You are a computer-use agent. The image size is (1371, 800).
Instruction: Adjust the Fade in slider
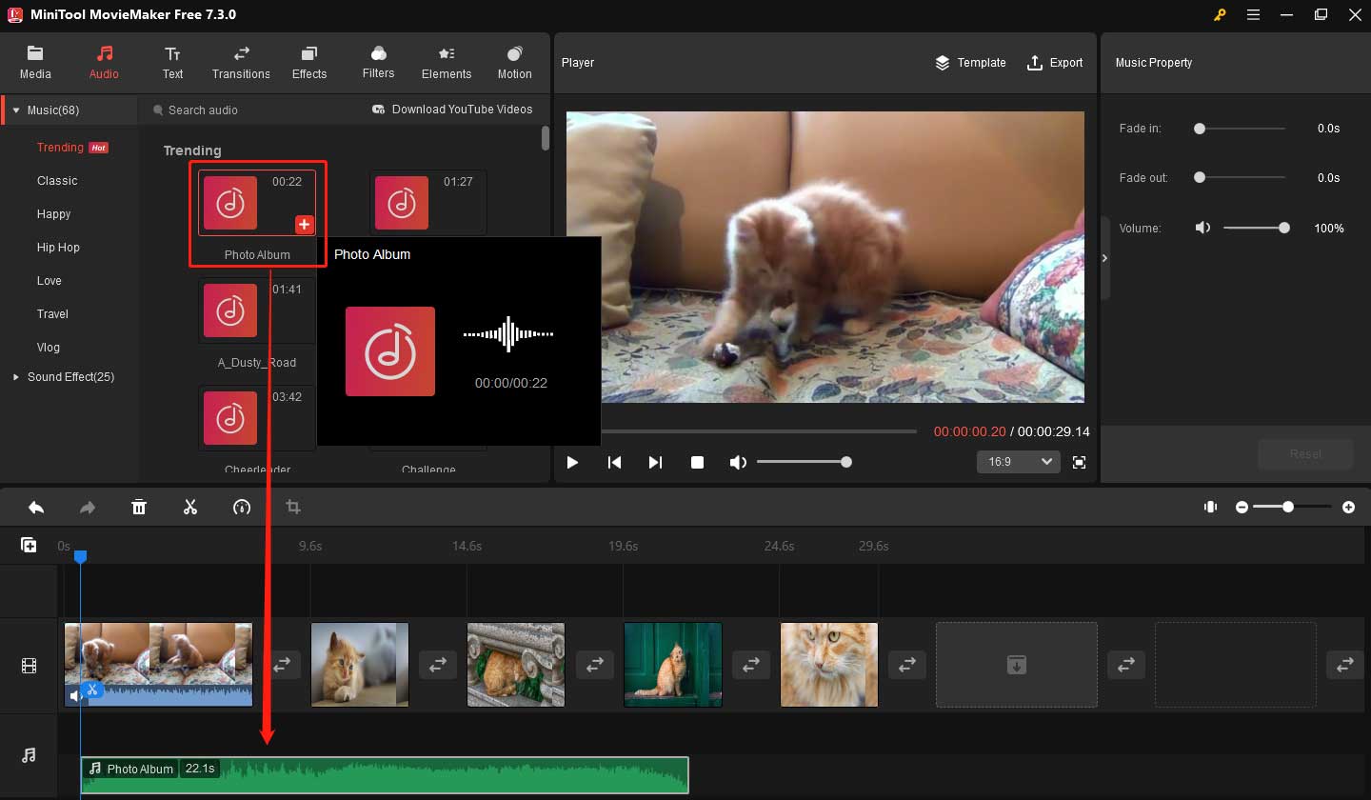point(1242,129)
